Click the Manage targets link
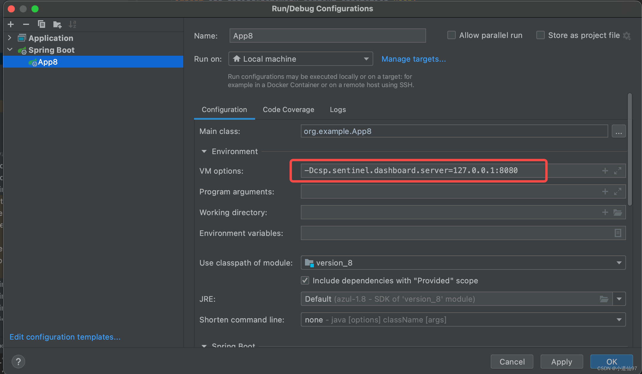Screen dimensions: 642x374 tap(414, 59)
